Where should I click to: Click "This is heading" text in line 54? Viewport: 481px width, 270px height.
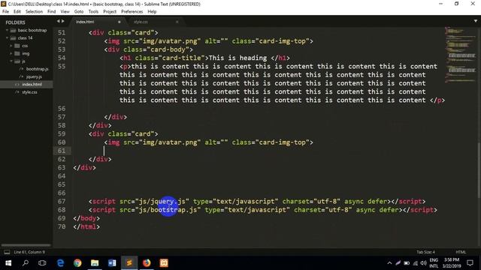coord(237,58)
